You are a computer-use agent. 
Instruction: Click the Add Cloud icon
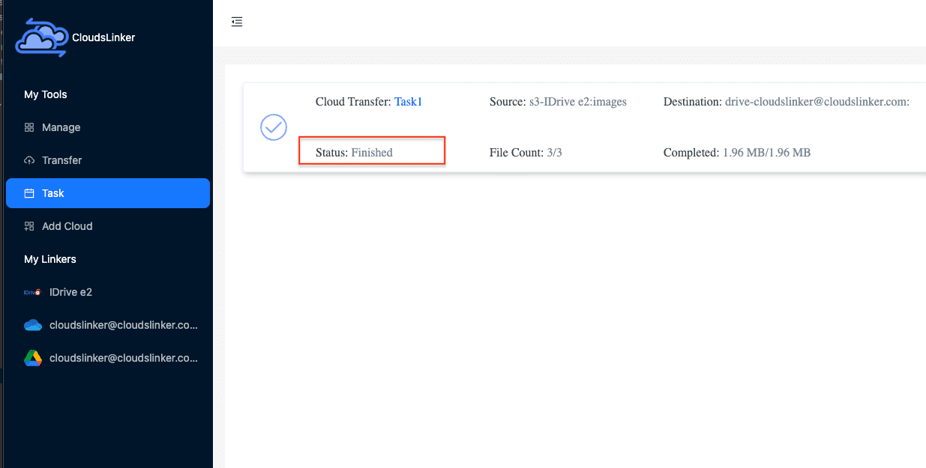pyautogui.click(x=29, y=226)
